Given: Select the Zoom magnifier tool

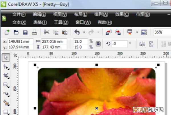Looking at the screenshot, I should pyautogui.click(x=6, y=85).
